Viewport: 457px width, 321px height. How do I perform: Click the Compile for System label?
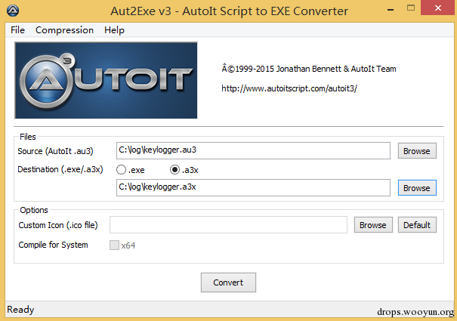click(x=53, y=245)
